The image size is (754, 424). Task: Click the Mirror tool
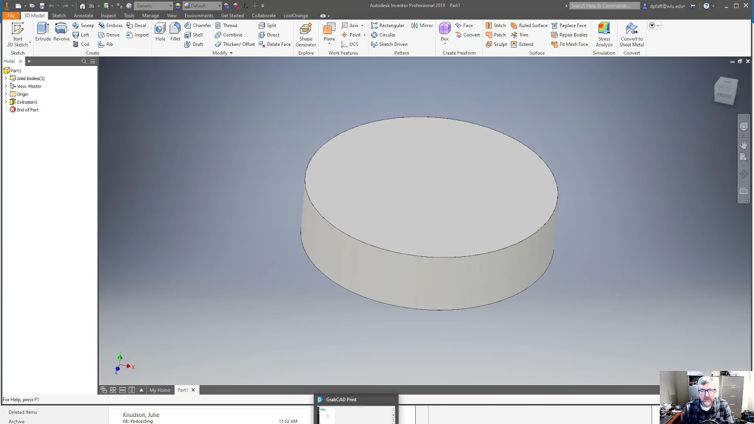(x=422, y=25)
